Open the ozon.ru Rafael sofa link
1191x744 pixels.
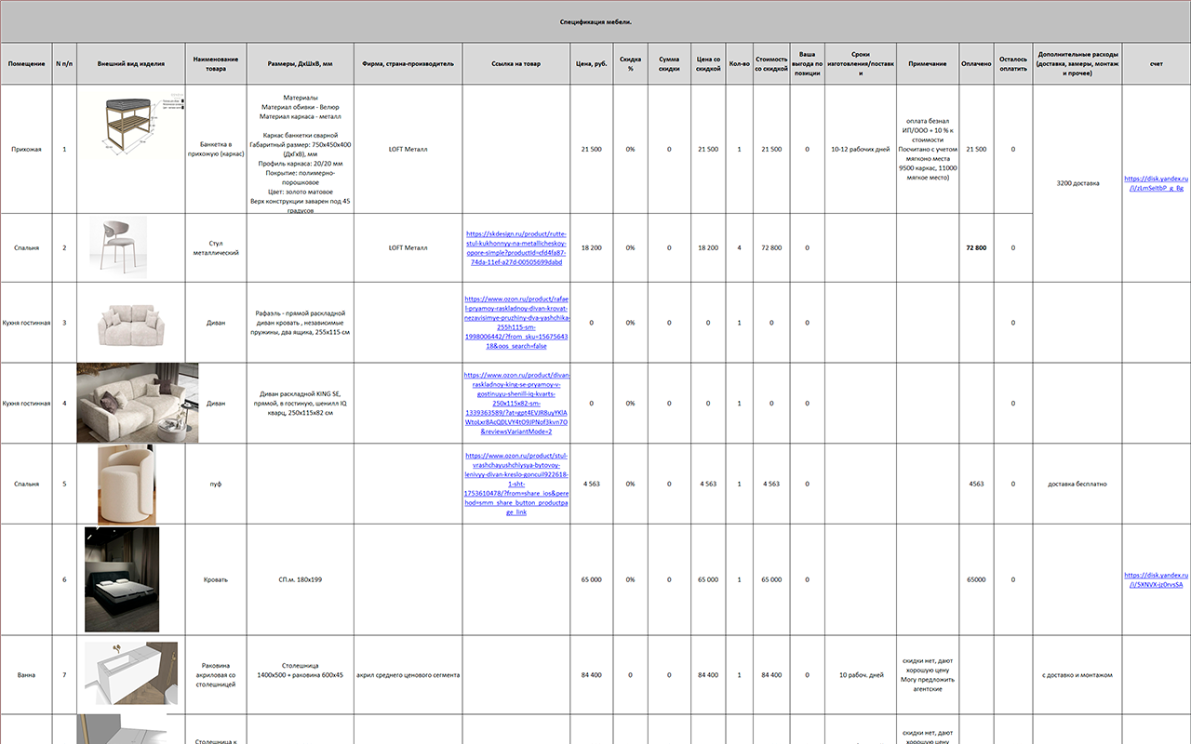pyautogui.click(x=515, y=323)
